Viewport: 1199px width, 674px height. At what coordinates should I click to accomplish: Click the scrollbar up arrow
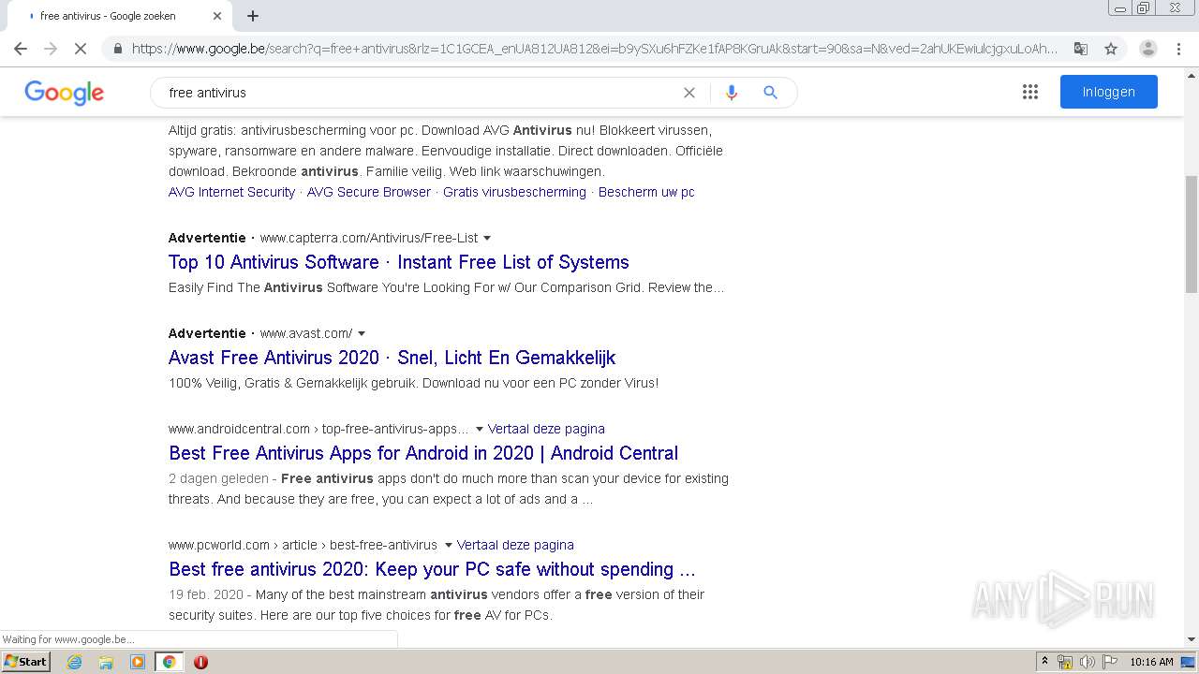[1192, 74]
